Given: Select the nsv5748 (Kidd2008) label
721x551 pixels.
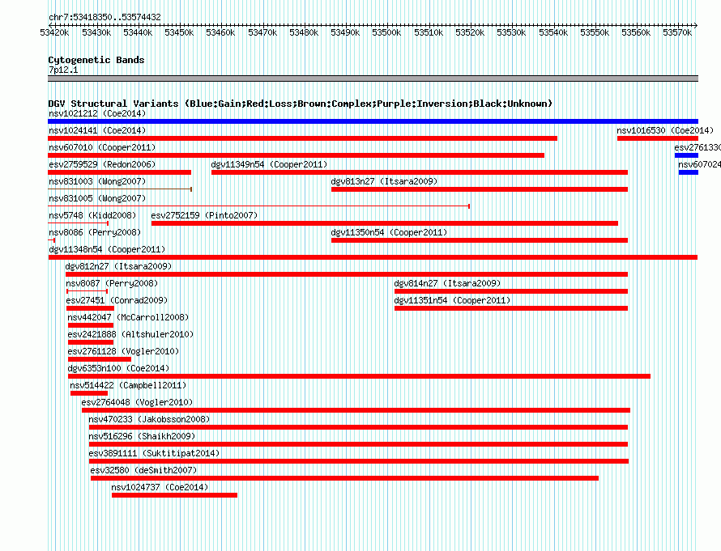Looking at the screenshot, I should click(x=92, y=215).
